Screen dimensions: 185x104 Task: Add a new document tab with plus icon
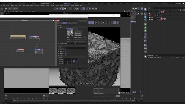click(x=53, y=3)
